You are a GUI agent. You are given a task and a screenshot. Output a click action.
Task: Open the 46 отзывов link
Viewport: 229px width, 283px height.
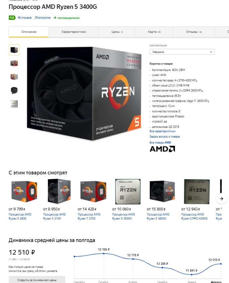click(x=25, y=18)
